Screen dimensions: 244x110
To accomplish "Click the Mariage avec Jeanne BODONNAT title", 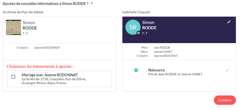I will pyautogui.click(x=50, y=75).
